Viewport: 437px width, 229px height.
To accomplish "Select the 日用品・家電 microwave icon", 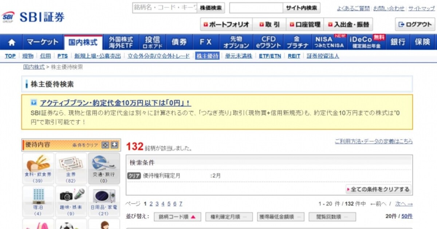I will [x=104, y=202].
